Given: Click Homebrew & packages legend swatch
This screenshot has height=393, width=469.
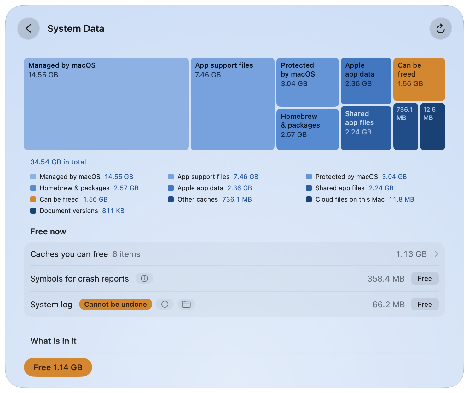Looking at the screenshot, I should click(33, 188).
